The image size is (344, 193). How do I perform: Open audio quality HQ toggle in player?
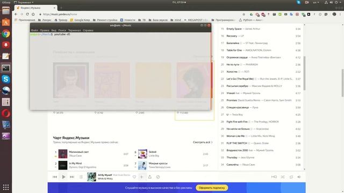tap(274, 177)
